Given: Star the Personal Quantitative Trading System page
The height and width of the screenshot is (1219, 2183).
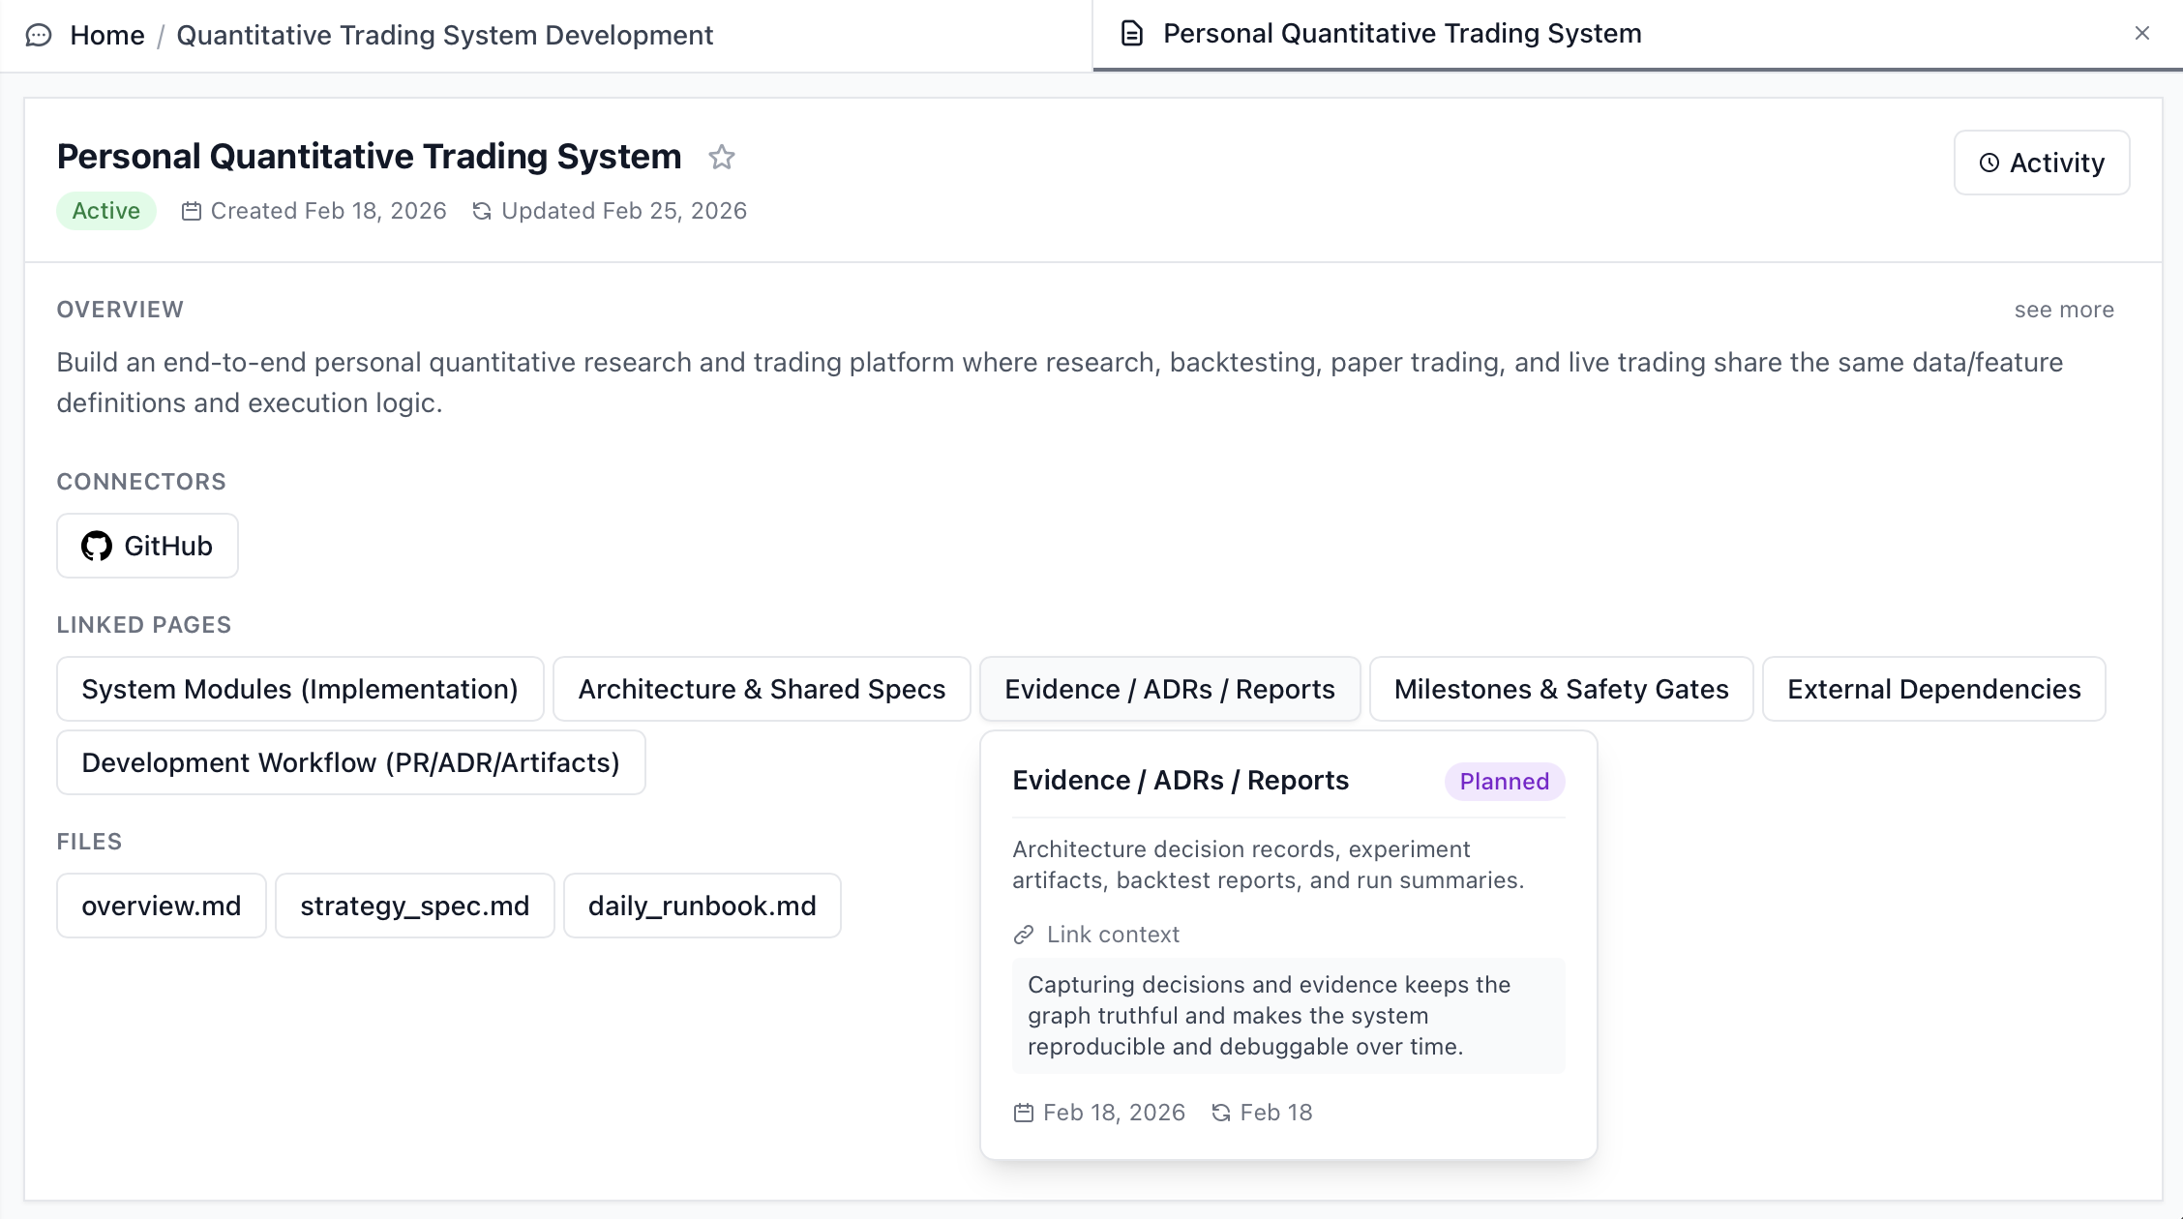Looking at the screenshot, I should tap(721, 157).
